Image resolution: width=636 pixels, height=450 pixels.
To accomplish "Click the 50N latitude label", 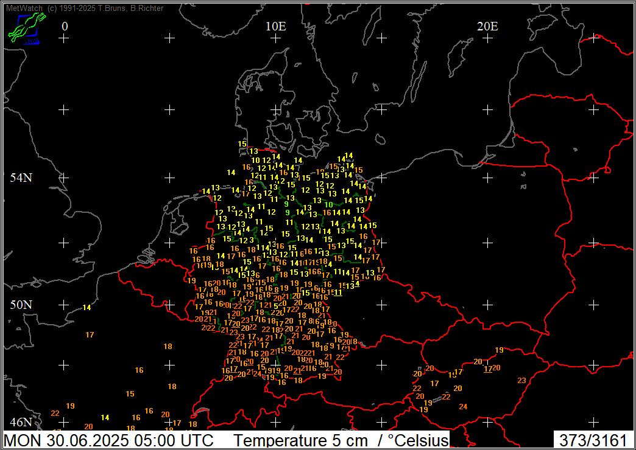I will [21, 305].
